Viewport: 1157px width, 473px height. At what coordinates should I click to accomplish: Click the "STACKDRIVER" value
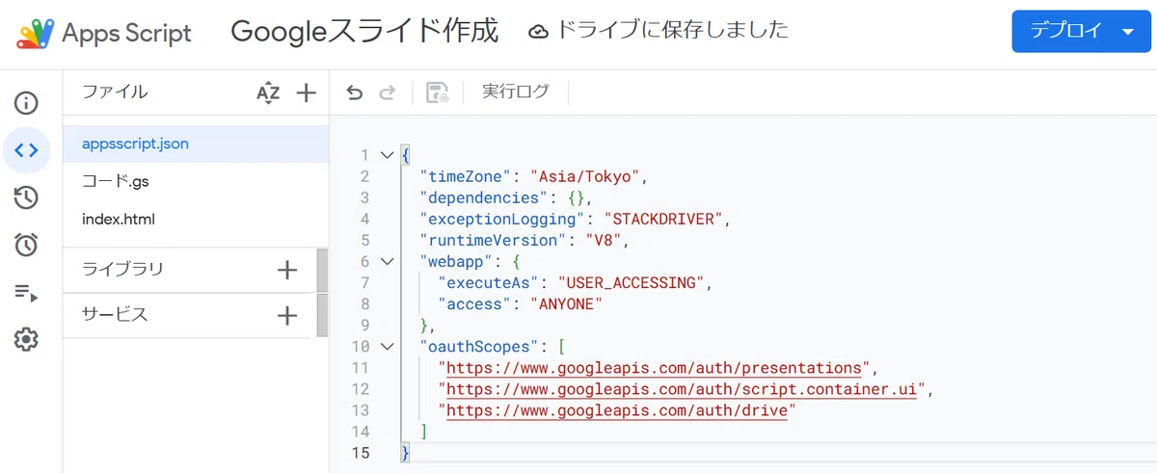[x=663, y=219]
